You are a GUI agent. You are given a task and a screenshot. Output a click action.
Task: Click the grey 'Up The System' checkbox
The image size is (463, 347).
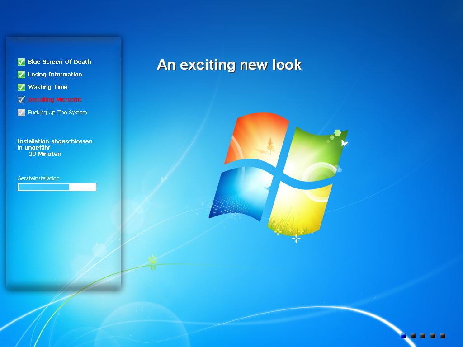21,113
